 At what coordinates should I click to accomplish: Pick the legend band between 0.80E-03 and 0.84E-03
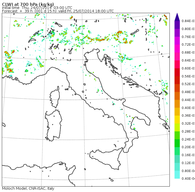point(177,25)
